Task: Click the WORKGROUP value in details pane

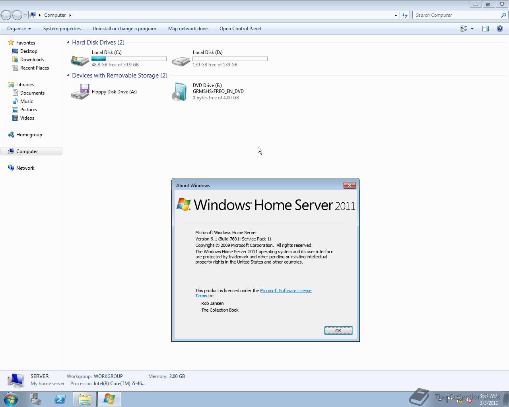Action: click(108, 376)
